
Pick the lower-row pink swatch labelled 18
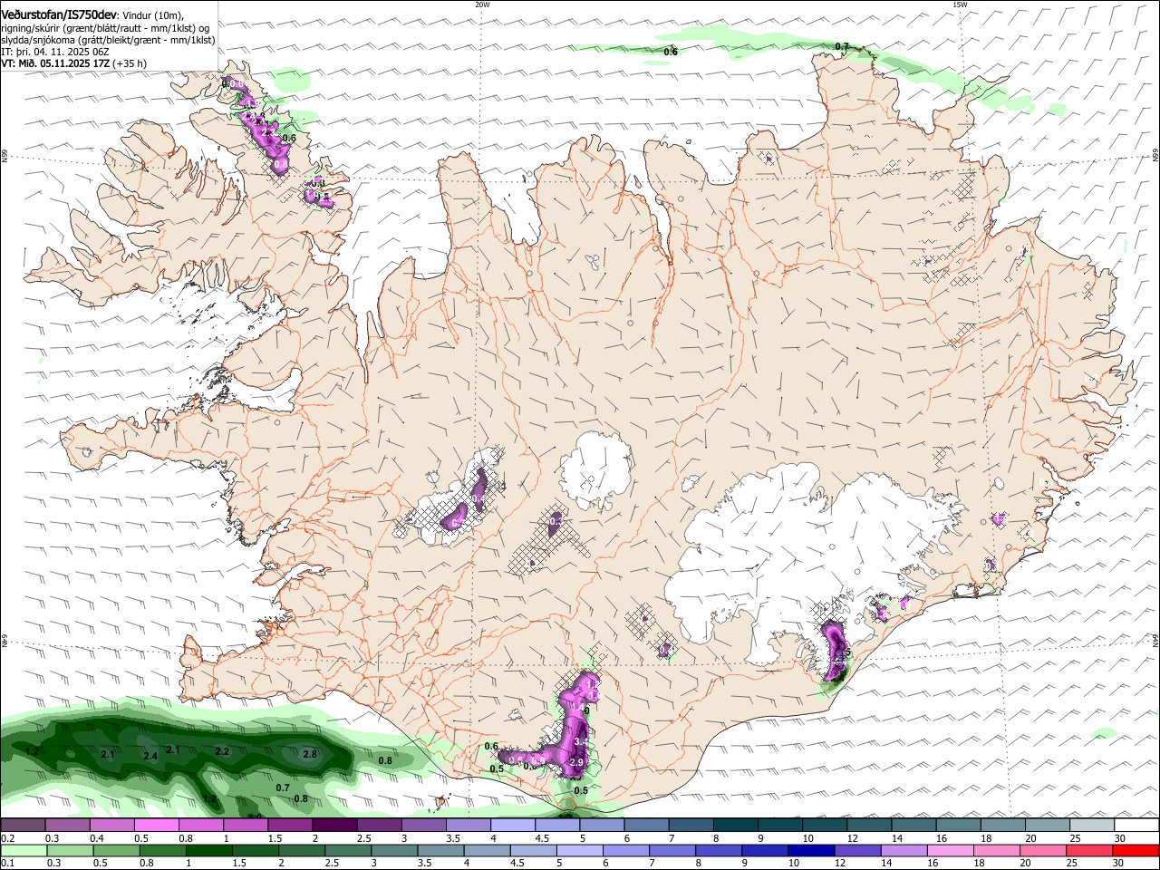[996, 851]
